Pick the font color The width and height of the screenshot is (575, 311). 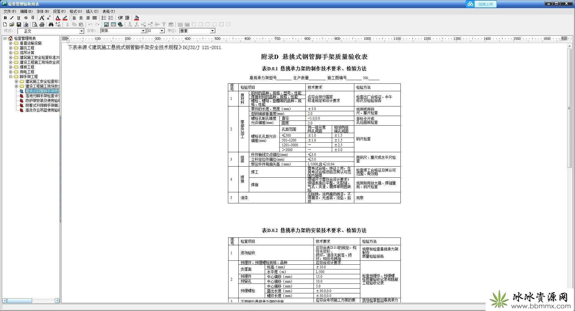[58, 18]
